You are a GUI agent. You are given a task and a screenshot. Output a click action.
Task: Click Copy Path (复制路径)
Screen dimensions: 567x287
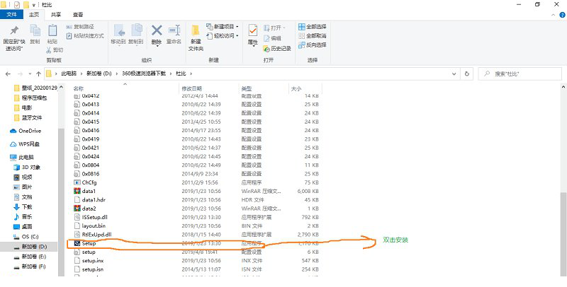pos(80,27)
